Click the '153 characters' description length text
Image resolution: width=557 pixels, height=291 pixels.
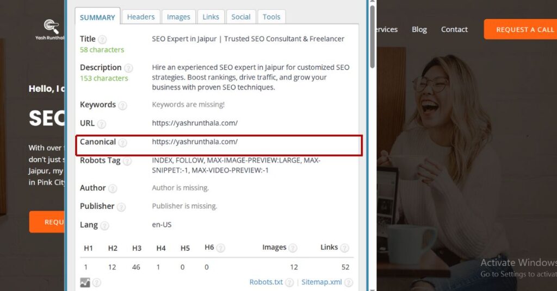104,78
